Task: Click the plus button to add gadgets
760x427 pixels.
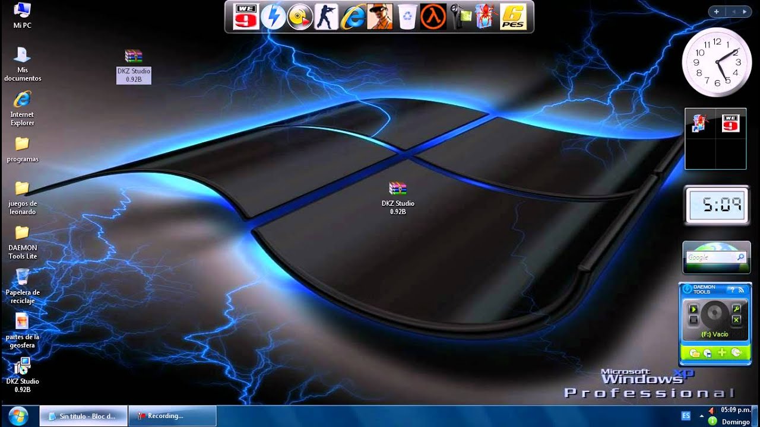Action: [717, 11]
